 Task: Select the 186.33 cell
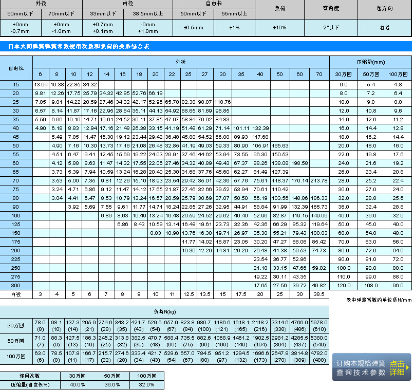click(319, 198)
